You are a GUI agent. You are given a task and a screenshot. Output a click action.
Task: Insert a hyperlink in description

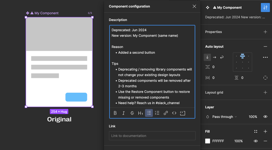coord(166,113)
